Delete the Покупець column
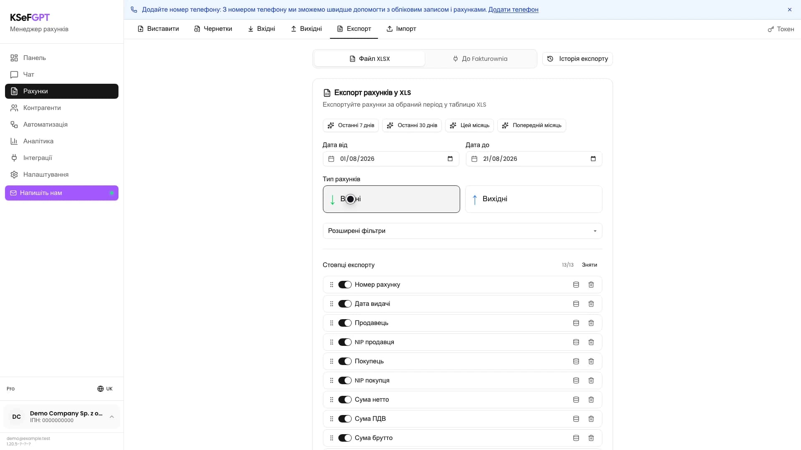 coord(591,361)
